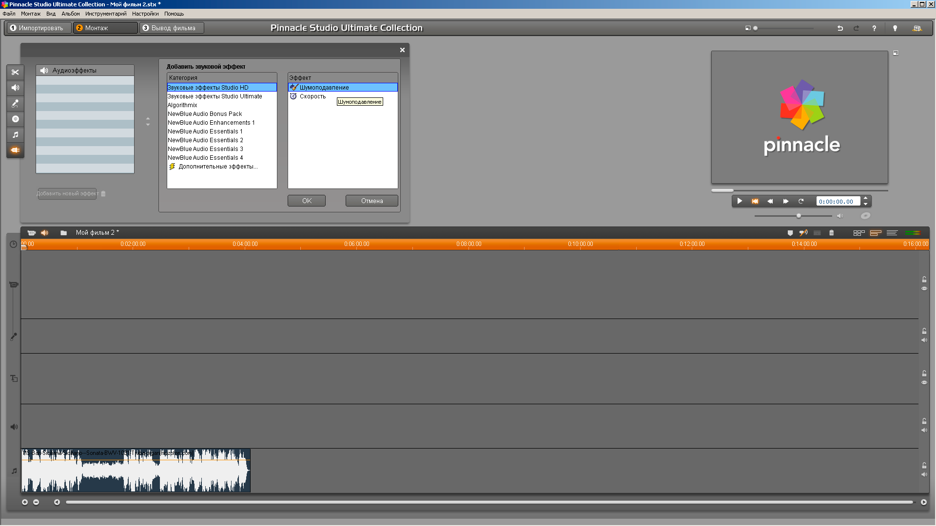This screenshot has height=526, width=936.
Task: Click Добавить новый эффект button
Action: (x=67, y=194)
